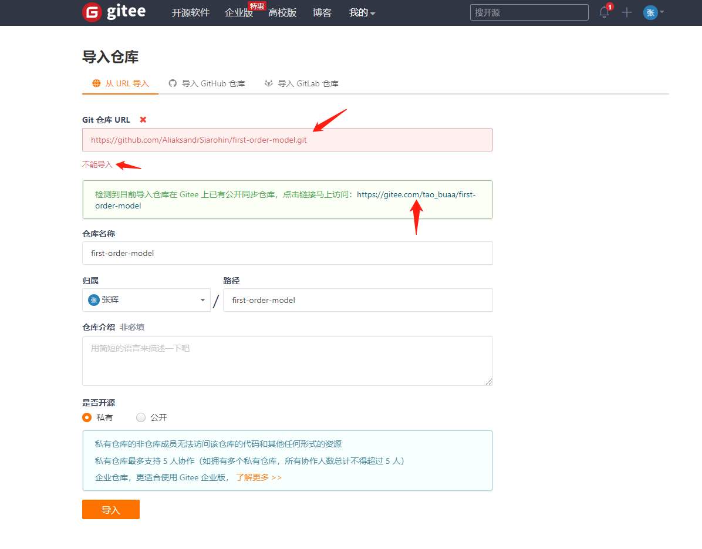702x549 pixels.
Task: Click the gitee wordmark text
Action: click(126, 12)
